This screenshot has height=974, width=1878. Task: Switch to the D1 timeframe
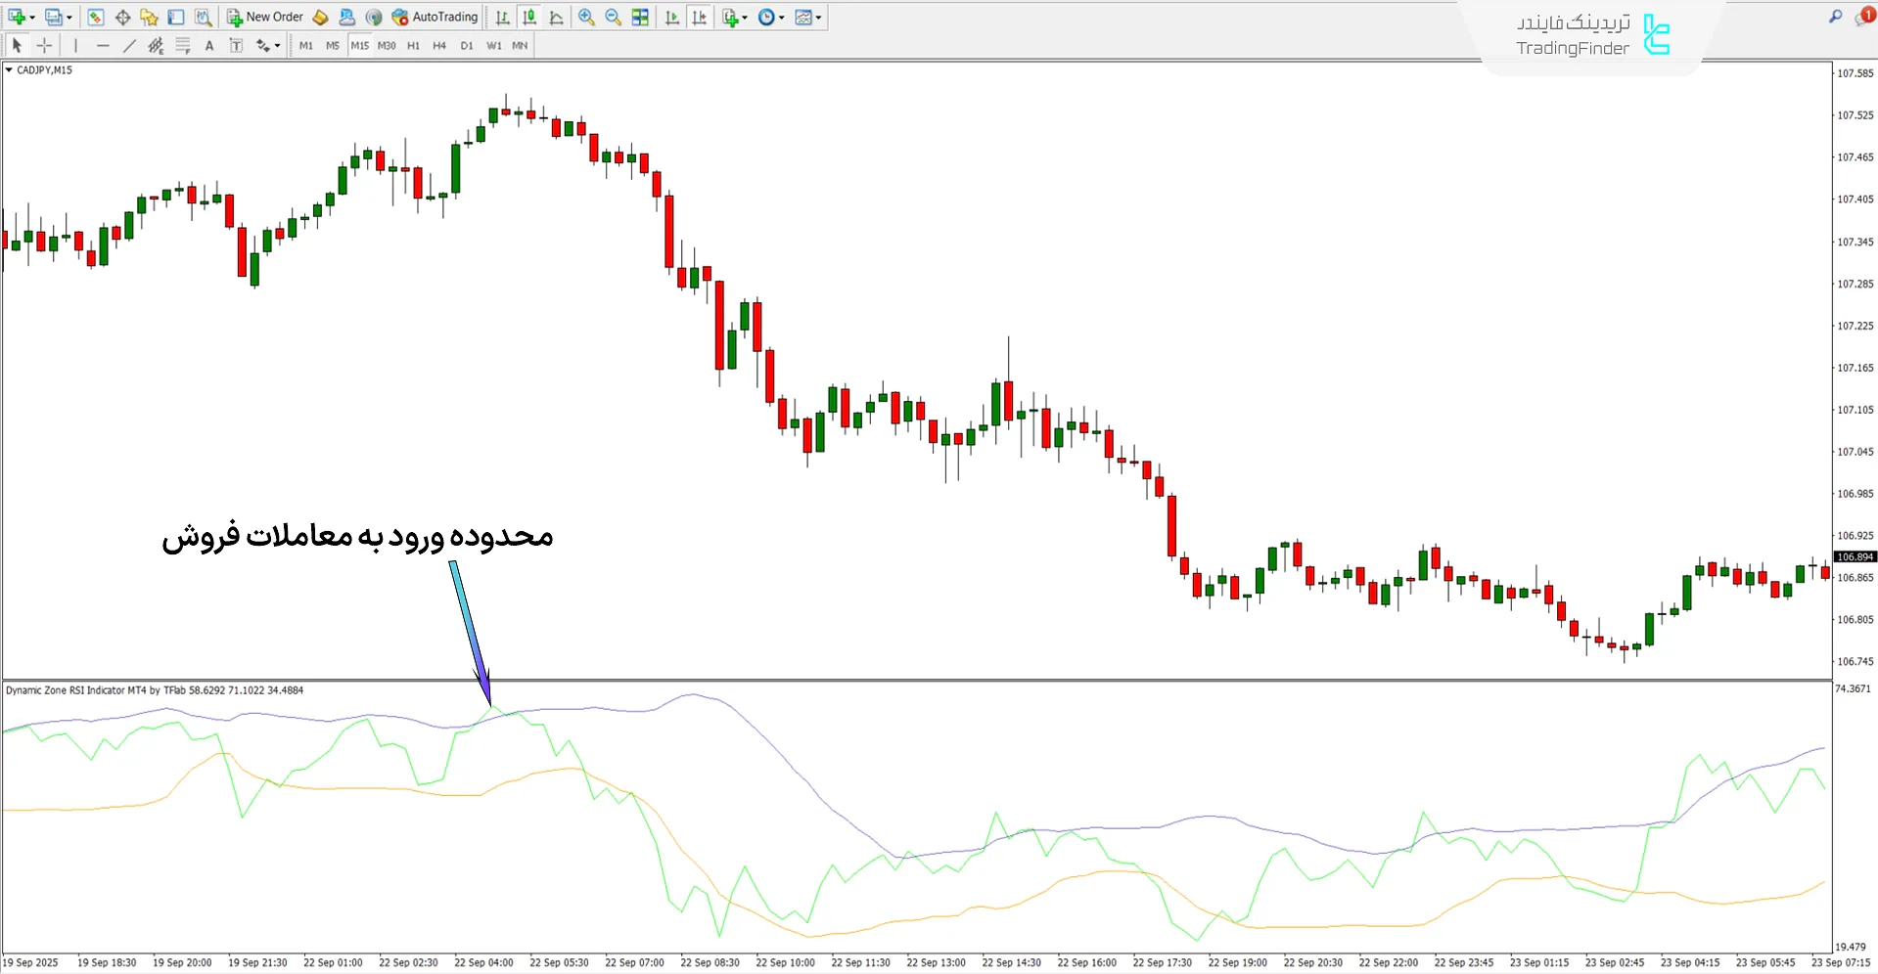[x=467, y=45]
